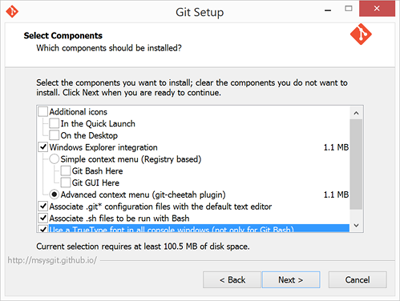Viewport: 400px width, 301px height.
Task: Uncheck Associate .git* configuration files option
Action: coord(43,206)
